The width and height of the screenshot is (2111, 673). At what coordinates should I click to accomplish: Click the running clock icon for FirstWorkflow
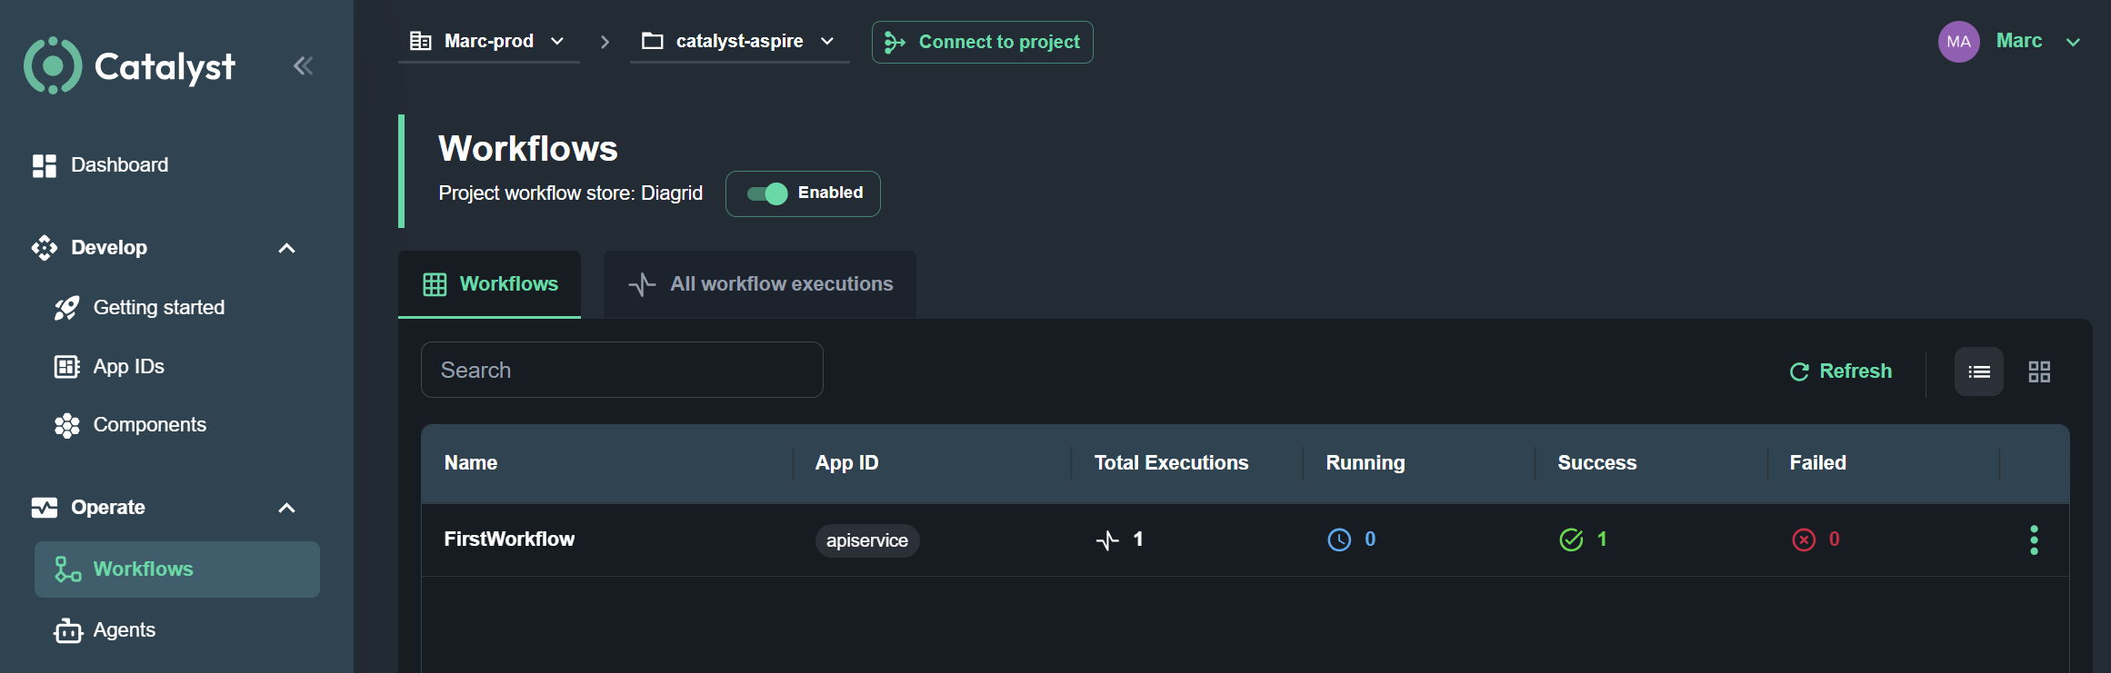tap(1339, 540)
